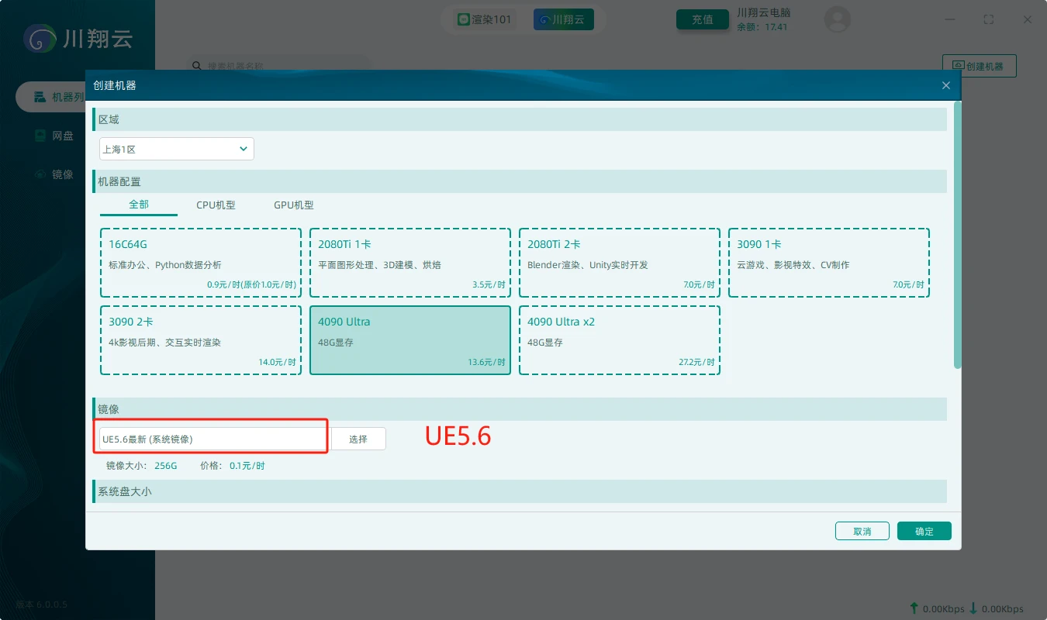Open the 渲染101 tab at the top
The image size is (1047, 620).
(485, 19)
